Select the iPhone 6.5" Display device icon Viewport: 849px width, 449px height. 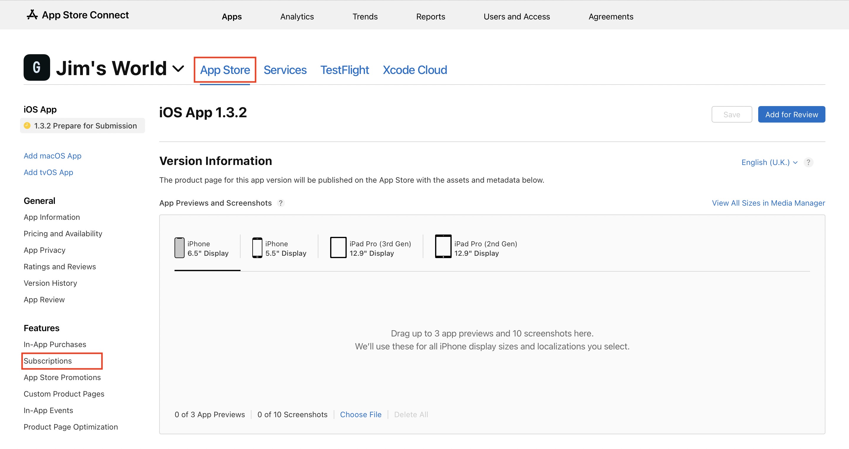pos(179,248)
